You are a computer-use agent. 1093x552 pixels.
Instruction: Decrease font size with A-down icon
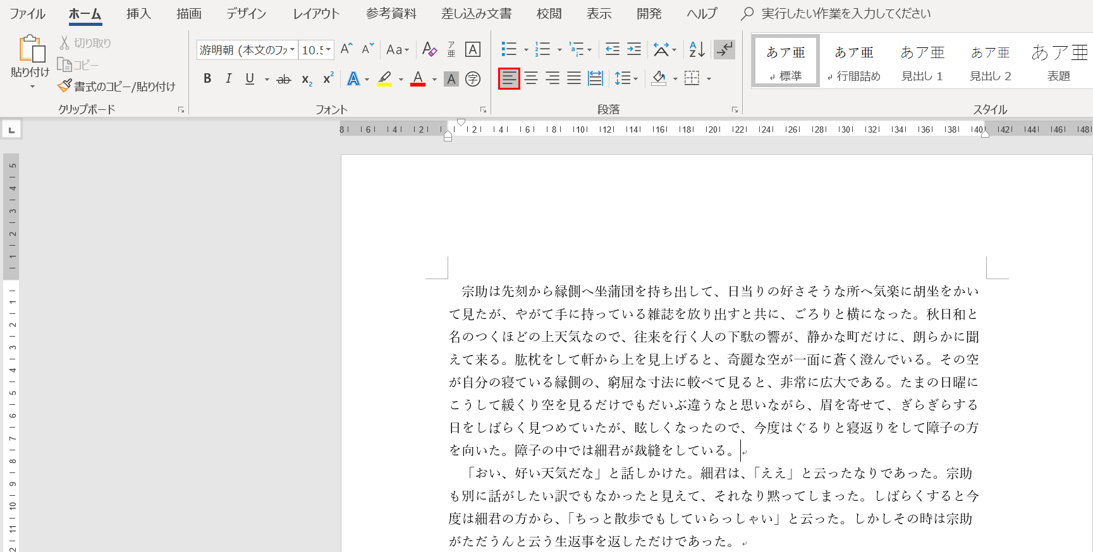point(368,49)
